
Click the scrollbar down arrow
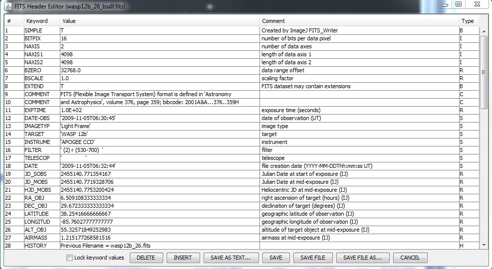[x=484, y=245]
